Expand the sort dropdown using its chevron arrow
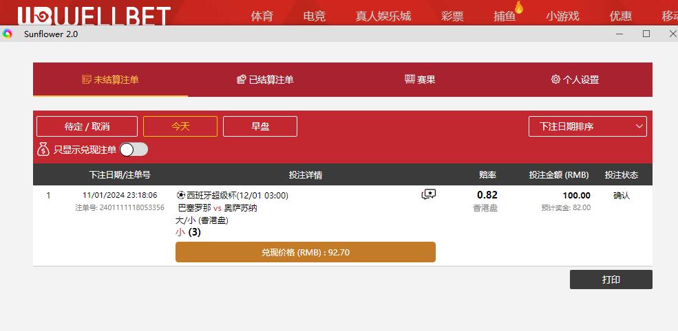 click(639, 126)
